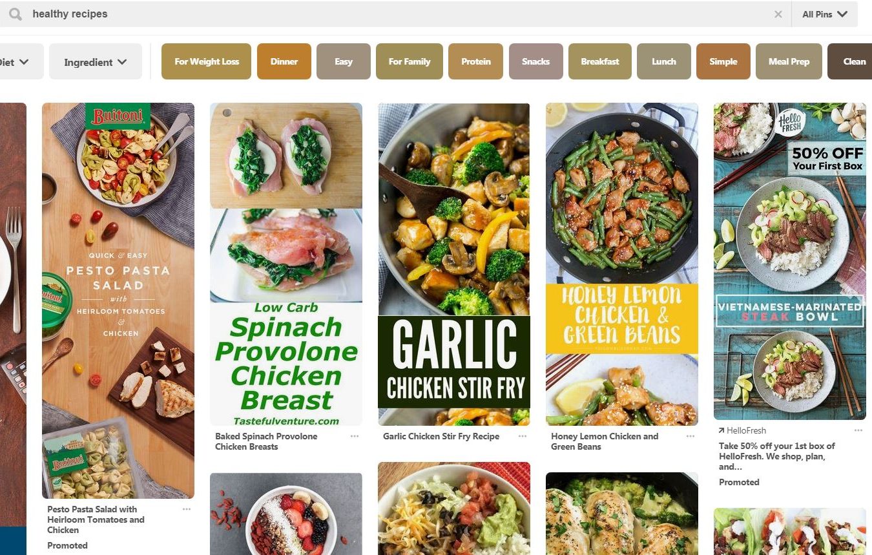Click the HelloFresh external link arrow icon
The height and width of the screenshot is (555, 872).
pos(721,430)
